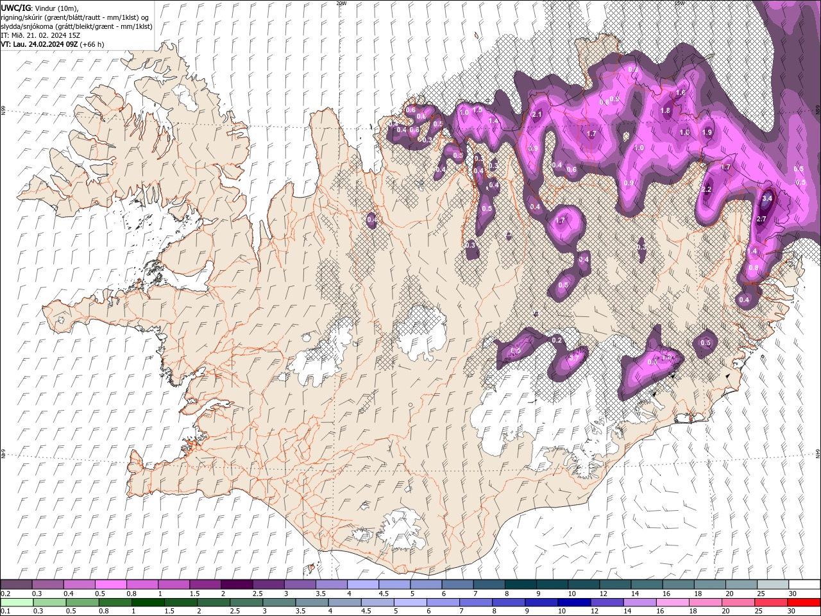
Task: Select the dark teal 8 snowfall legend swatch
Action: click(x=520, y=585)
